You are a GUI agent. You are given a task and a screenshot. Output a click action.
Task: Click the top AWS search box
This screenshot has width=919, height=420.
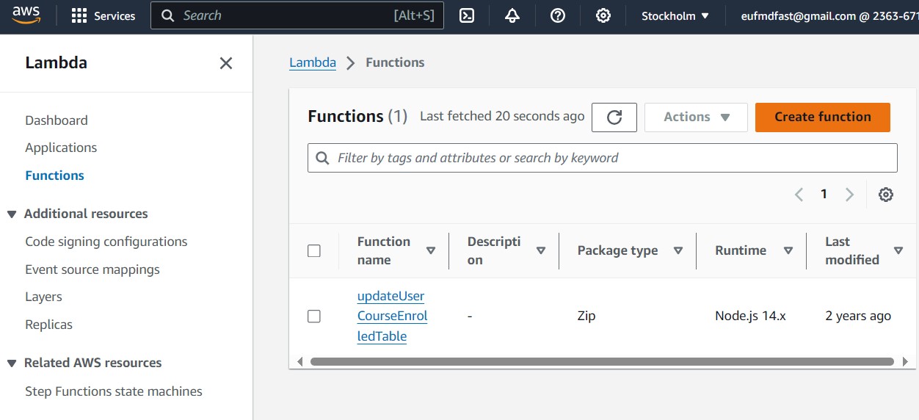(x=297, y=15)
